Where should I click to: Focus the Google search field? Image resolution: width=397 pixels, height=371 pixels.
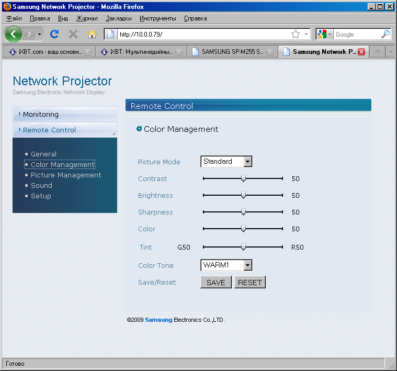(x=357, y=34)
